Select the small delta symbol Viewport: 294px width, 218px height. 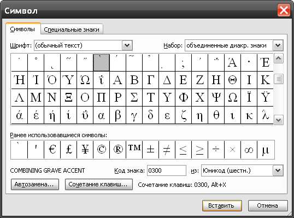pos(151,115)
